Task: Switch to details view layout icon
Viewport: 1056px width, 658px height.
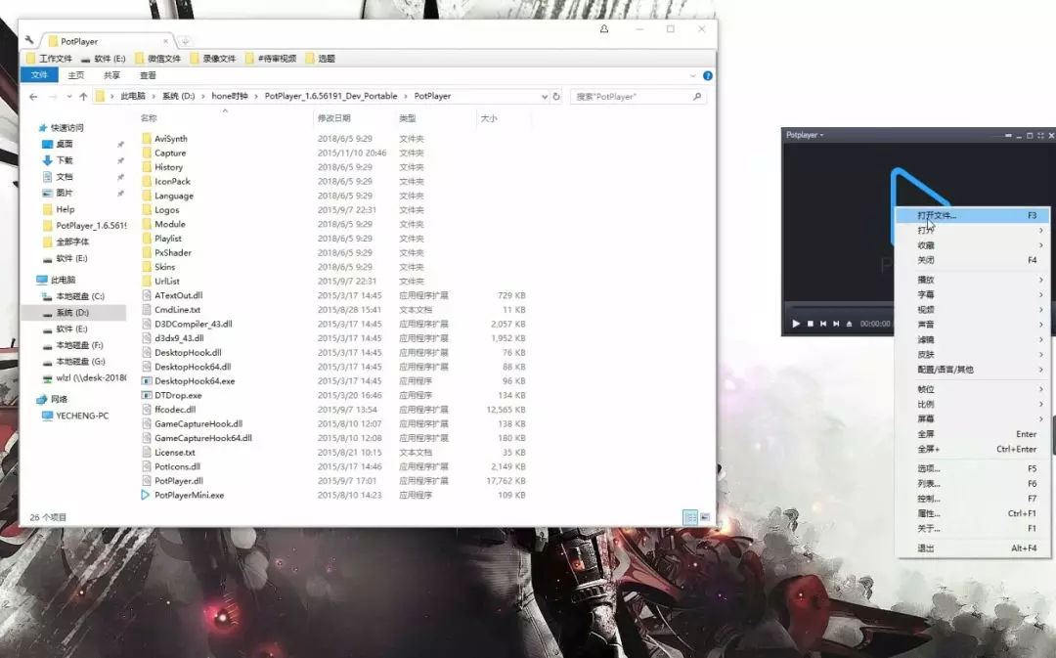Action: (x=690, y=517)
